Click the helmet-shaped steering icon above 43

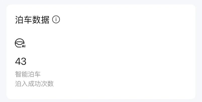coord(20,43)
